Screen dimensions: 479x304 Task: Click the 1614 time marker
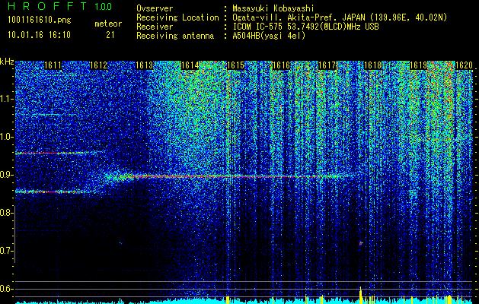point(190,65)
